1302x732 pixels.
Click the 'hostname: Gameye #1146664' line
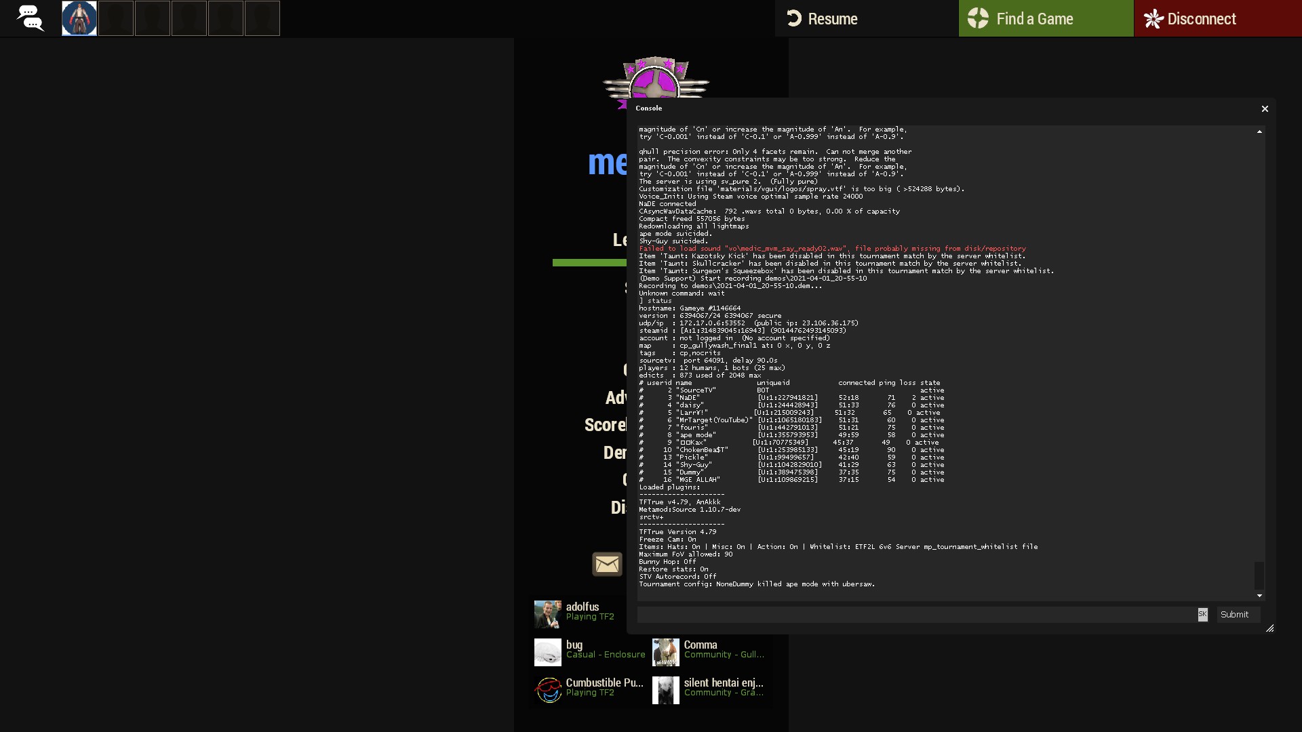coord(690,308)
